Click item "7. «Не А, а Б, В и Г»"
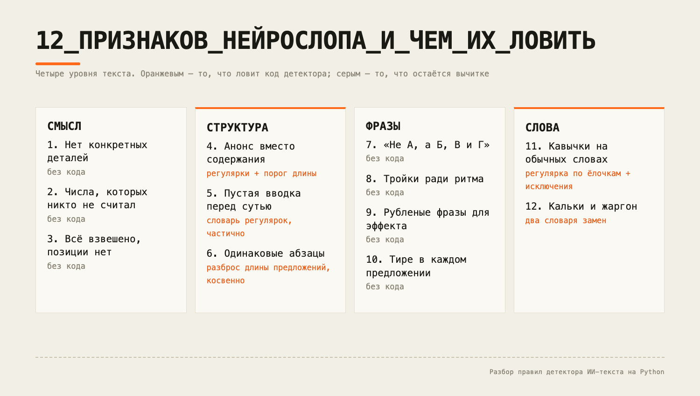The height and width of the screenshot is (396, 700). click(428, 145)
